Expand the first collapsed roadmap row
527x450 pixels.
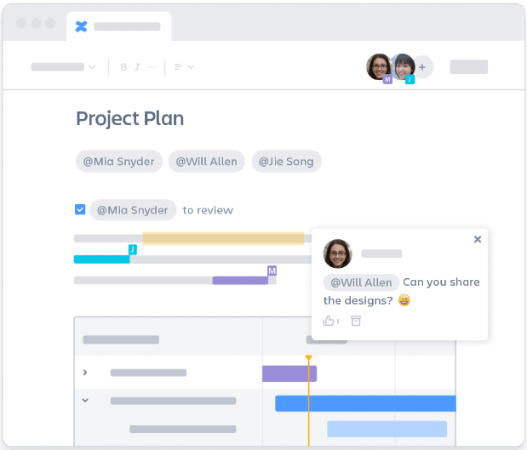tap(85, 373)
